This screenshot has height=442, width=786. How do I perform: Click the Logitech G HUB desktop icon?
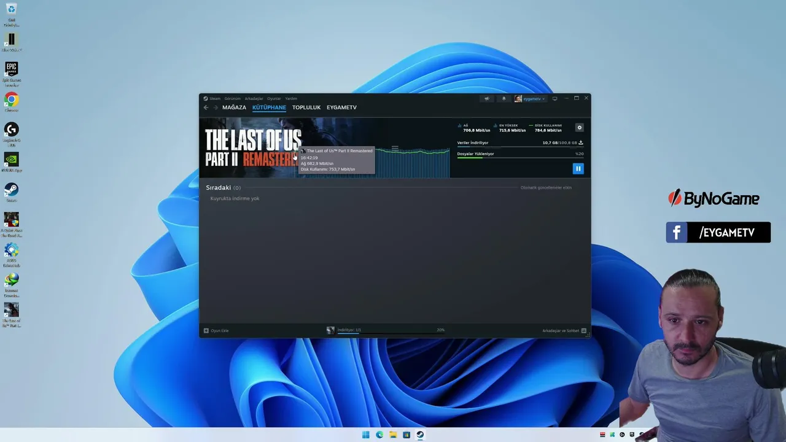pyautogui.click(x=11, y=134)
